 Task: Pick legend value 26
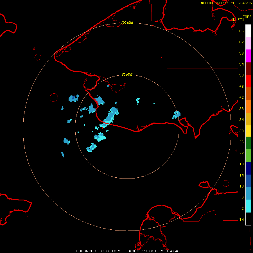[241, 142]
